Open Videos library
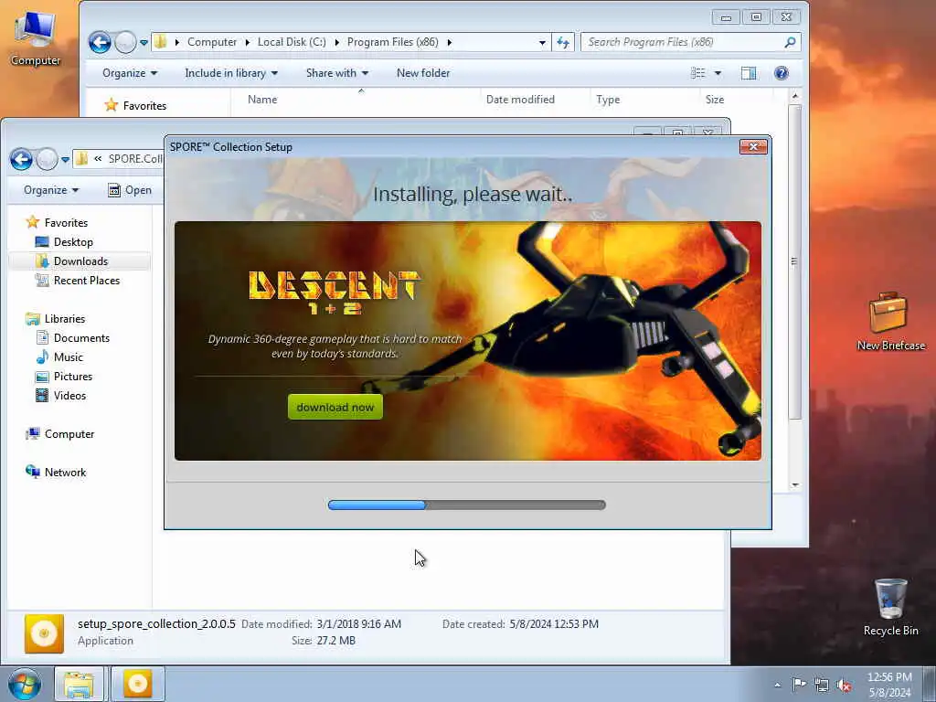The width and height of the screenshot is (936, 702). click(69, 395)
